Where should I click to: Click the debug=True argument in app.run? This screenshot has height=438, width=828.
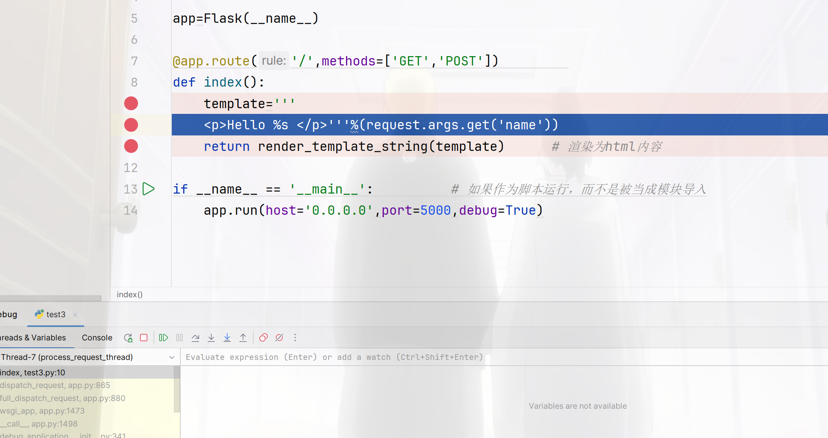(497, 210)
